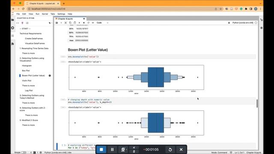This screenshot has height=154, width=274.
Task: Go to 1. Resampling Time Series Data
Action: pos(34,48)
